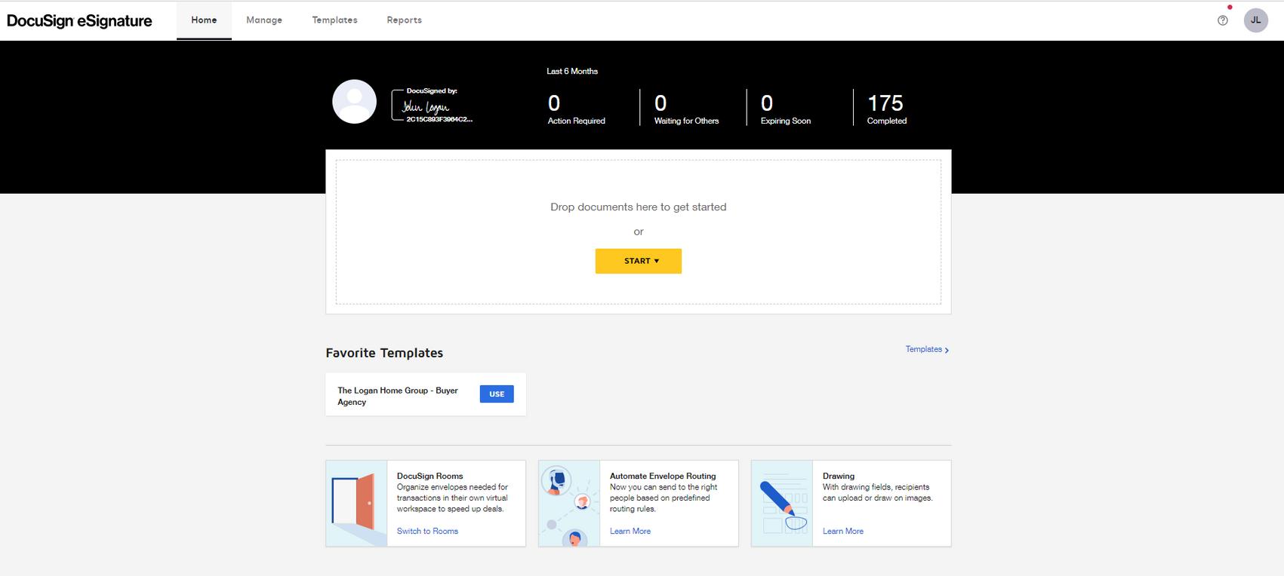Click the DocuSign Rooms card title
The height and width of the screenshot is (576, 1284).
click(430, 476)
